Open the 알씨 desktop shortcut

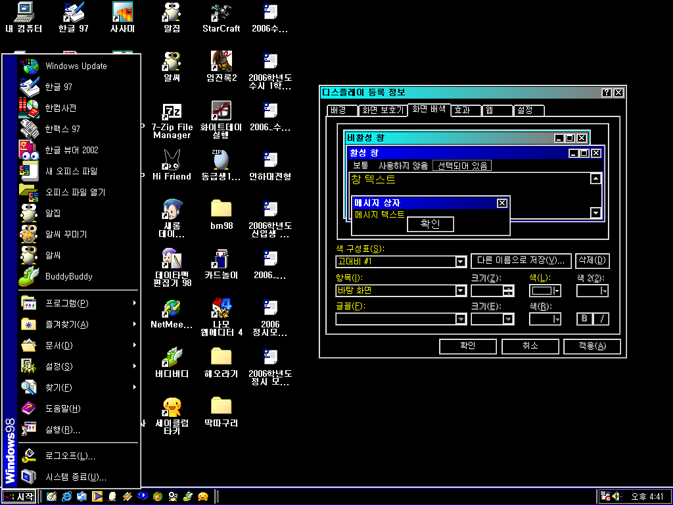click(172, 67)
